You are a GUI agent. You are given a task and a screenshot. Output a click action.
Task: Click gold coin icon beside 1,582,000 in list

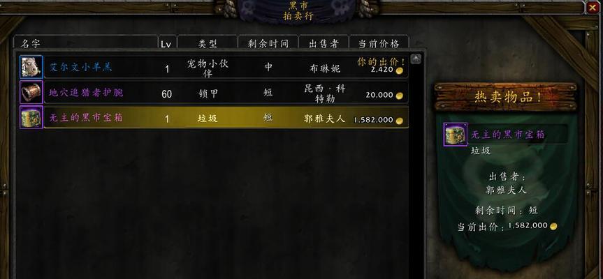coord(399,121)
